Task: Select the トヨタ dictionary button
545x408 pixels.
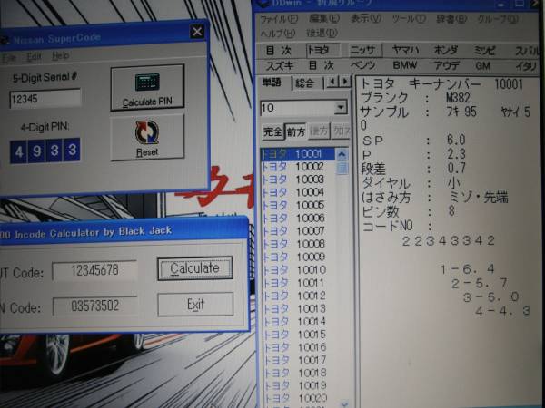Action: tap(322, 50)
